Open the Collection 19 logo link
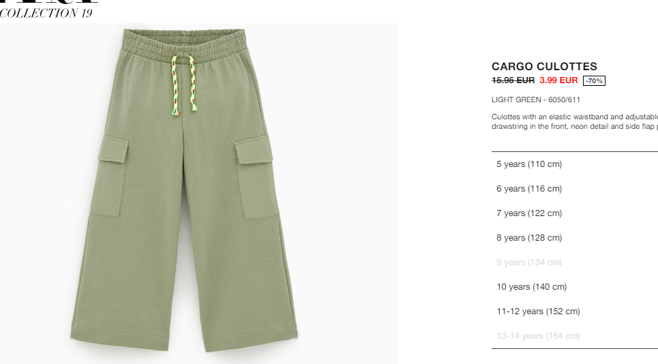 tap(46, 13)
